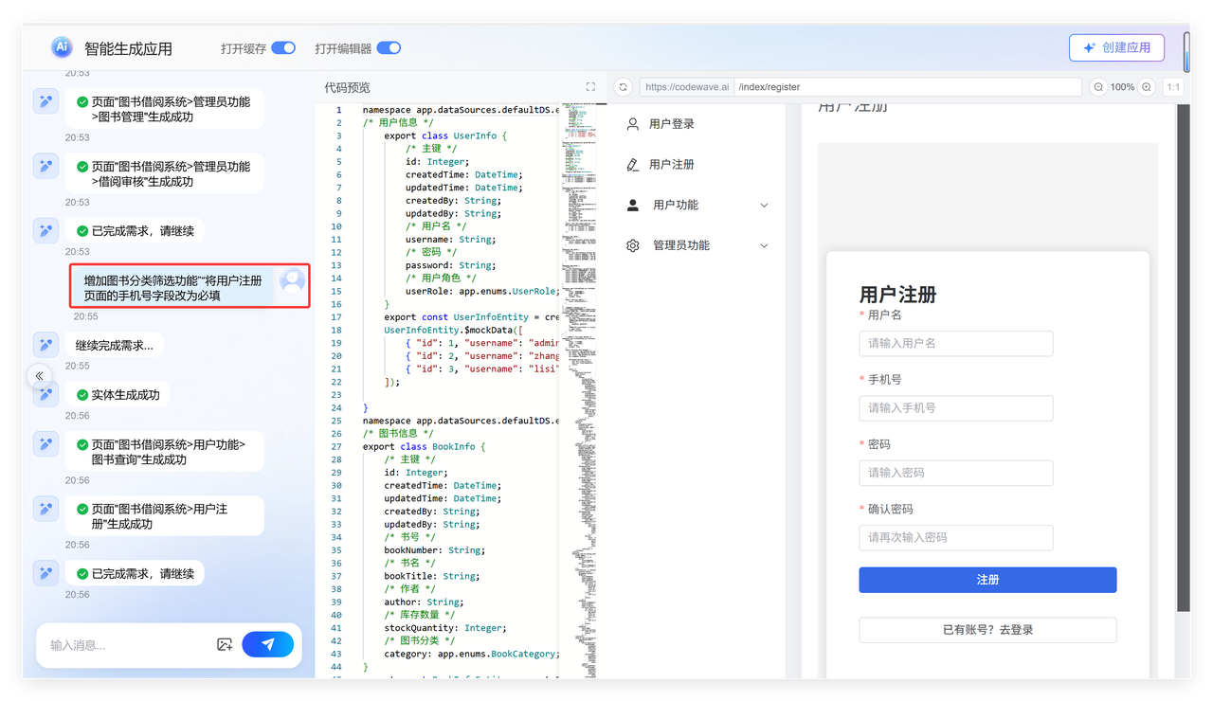This screenshot has height=701, width=1213.
Task: Collapse the chat panel with double-arrow
Action: point(39,376)
